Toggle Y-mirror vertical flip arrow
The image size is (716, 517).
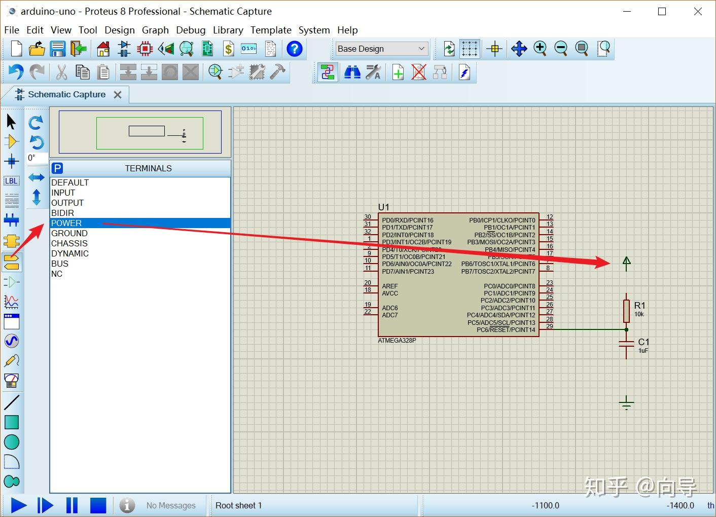pos(37,197)
